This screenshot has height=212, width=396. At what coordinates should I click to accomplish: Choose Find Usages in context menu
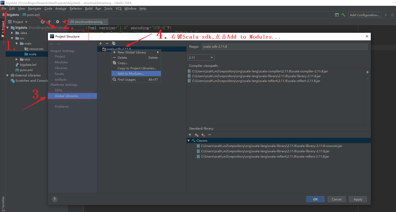136,80
